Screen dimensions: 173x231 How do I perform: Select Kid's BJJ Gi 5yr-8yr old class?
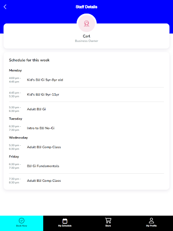pos(86,80)
